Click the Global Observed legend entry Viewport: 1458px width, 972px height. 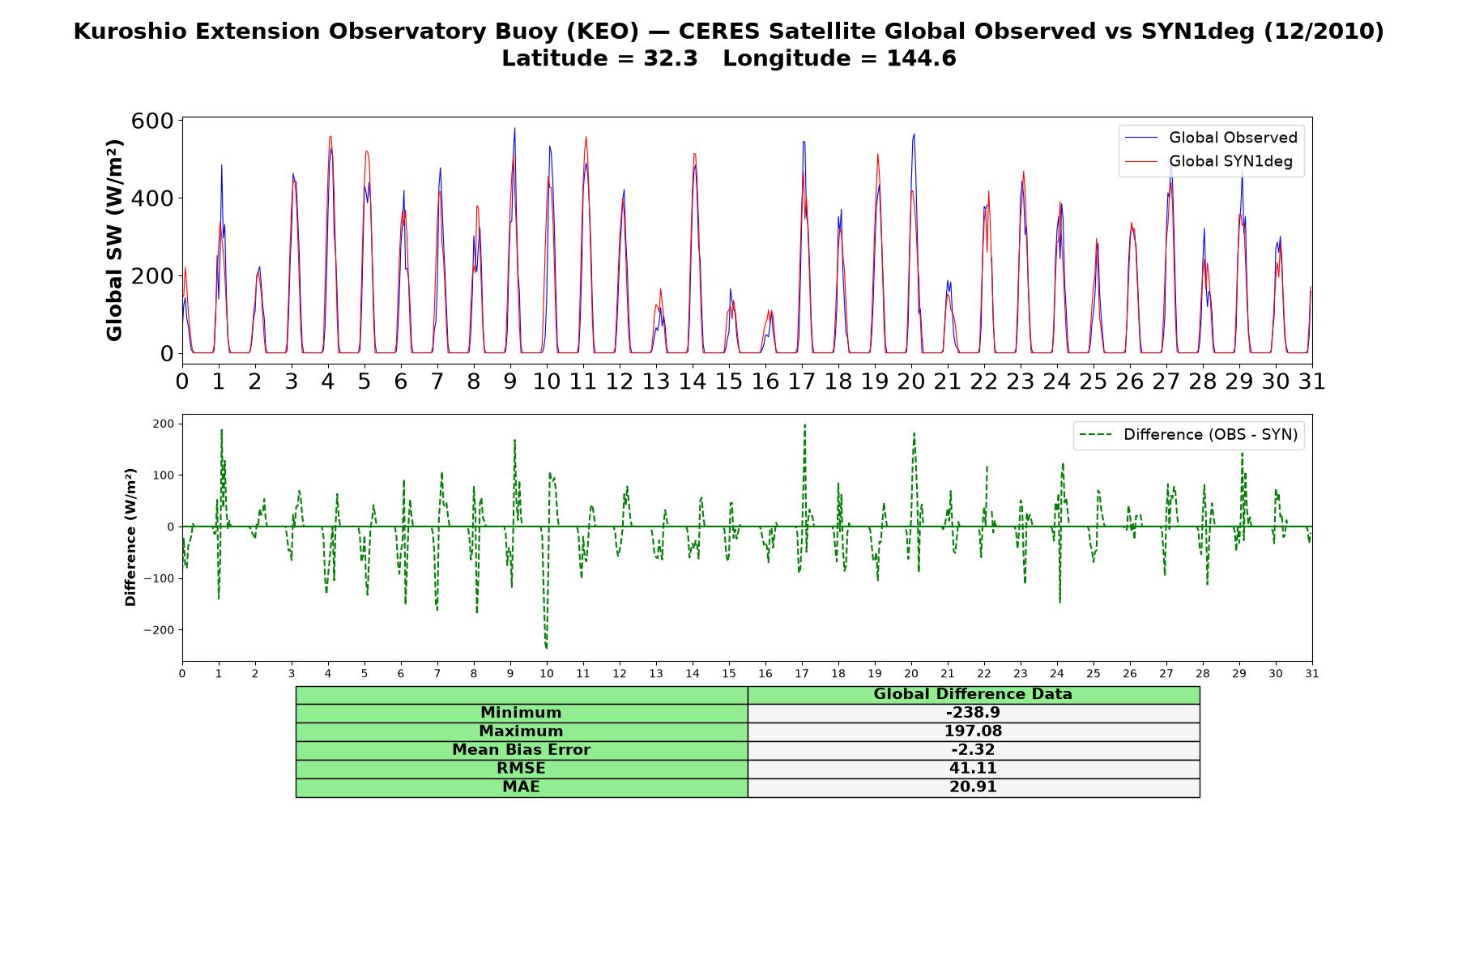(1212, 138)
